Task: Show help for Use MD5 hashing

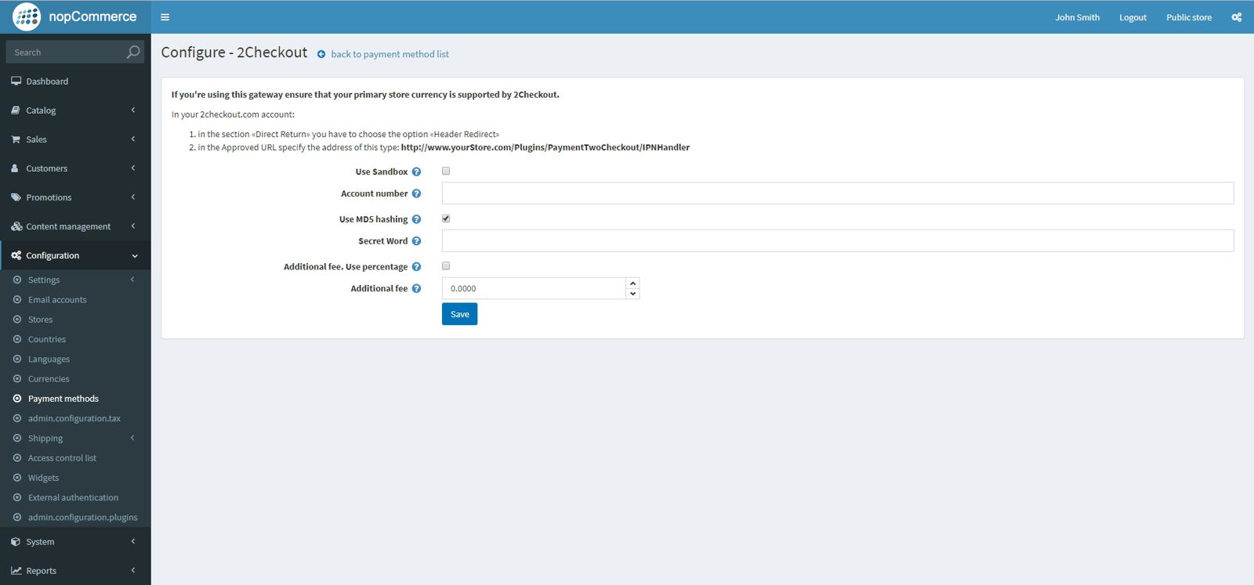Action: (416, 219)
